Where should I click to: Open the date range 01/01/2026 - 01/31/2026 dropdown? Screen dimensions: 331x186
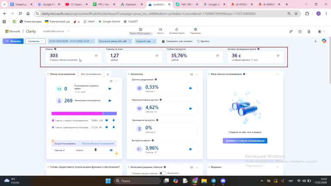(x=71, y=41)
